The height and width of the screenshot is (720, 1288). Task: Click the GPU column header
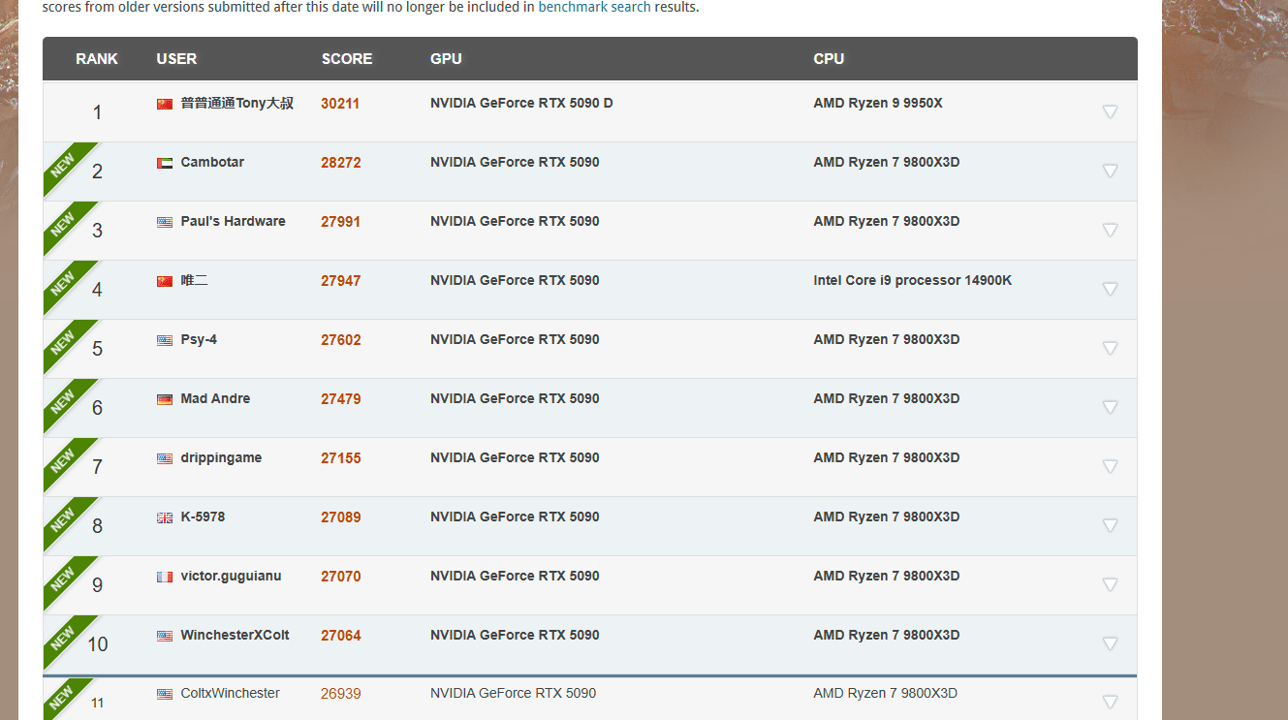tap(446, 59)
